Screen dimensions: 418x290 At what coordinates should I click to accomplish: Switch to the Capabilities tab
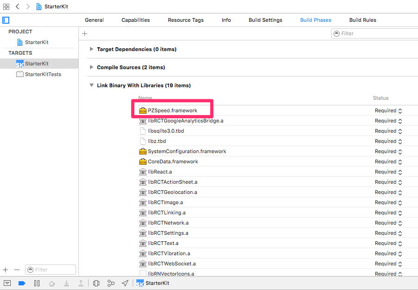point(135,20)
